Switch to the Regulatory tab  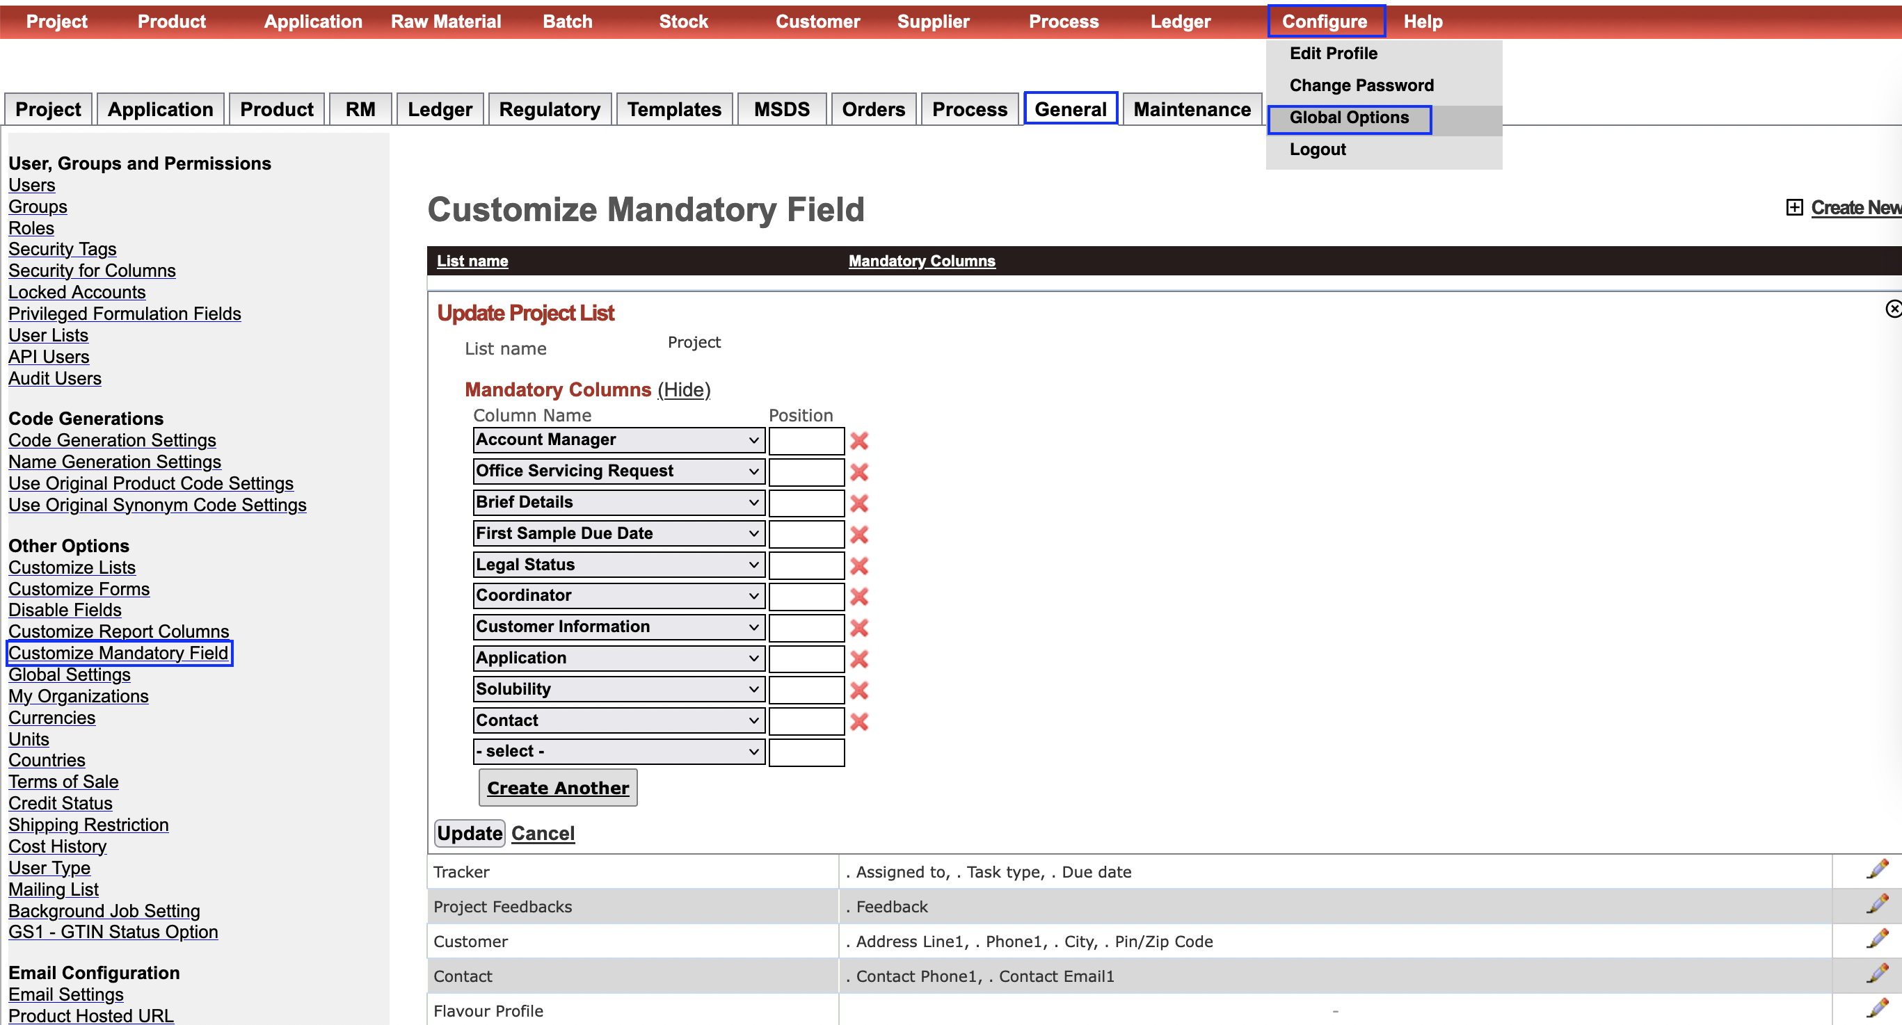550,109
